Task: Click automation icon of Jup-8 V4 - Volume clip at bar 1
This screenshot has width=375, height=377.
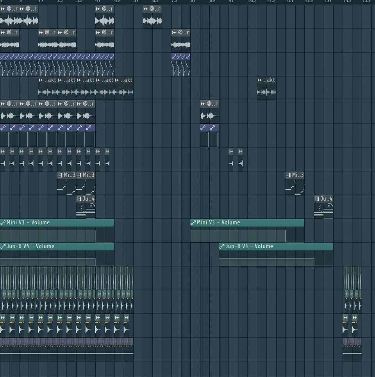Action: pyautogui.click(x=3, y=246)
